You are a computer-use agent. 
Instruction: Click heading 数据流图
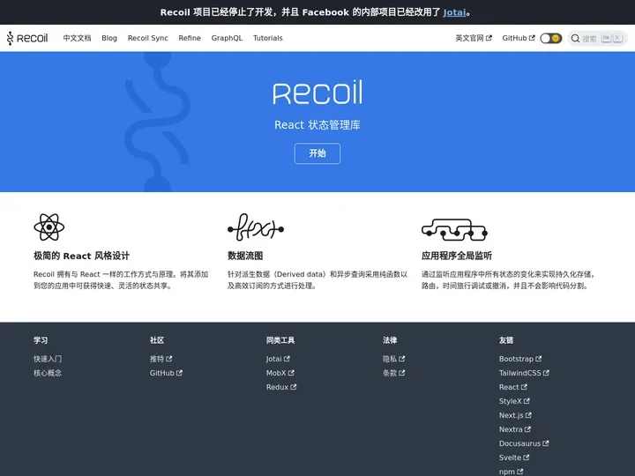tap(245, 256)
